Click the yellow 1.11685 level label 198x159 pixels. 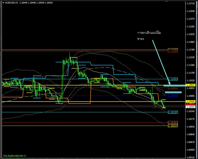(173, 49)
